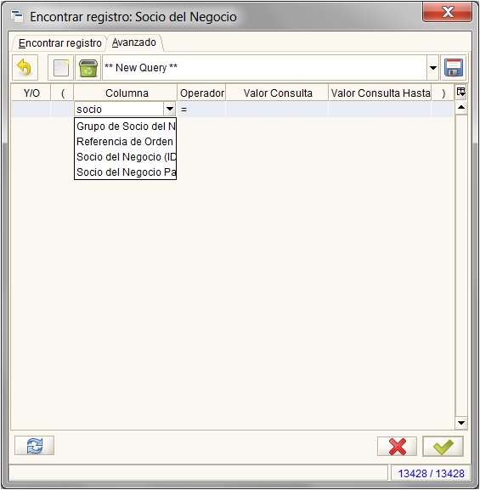Click the Valor Consulta cell in first row

277,109
